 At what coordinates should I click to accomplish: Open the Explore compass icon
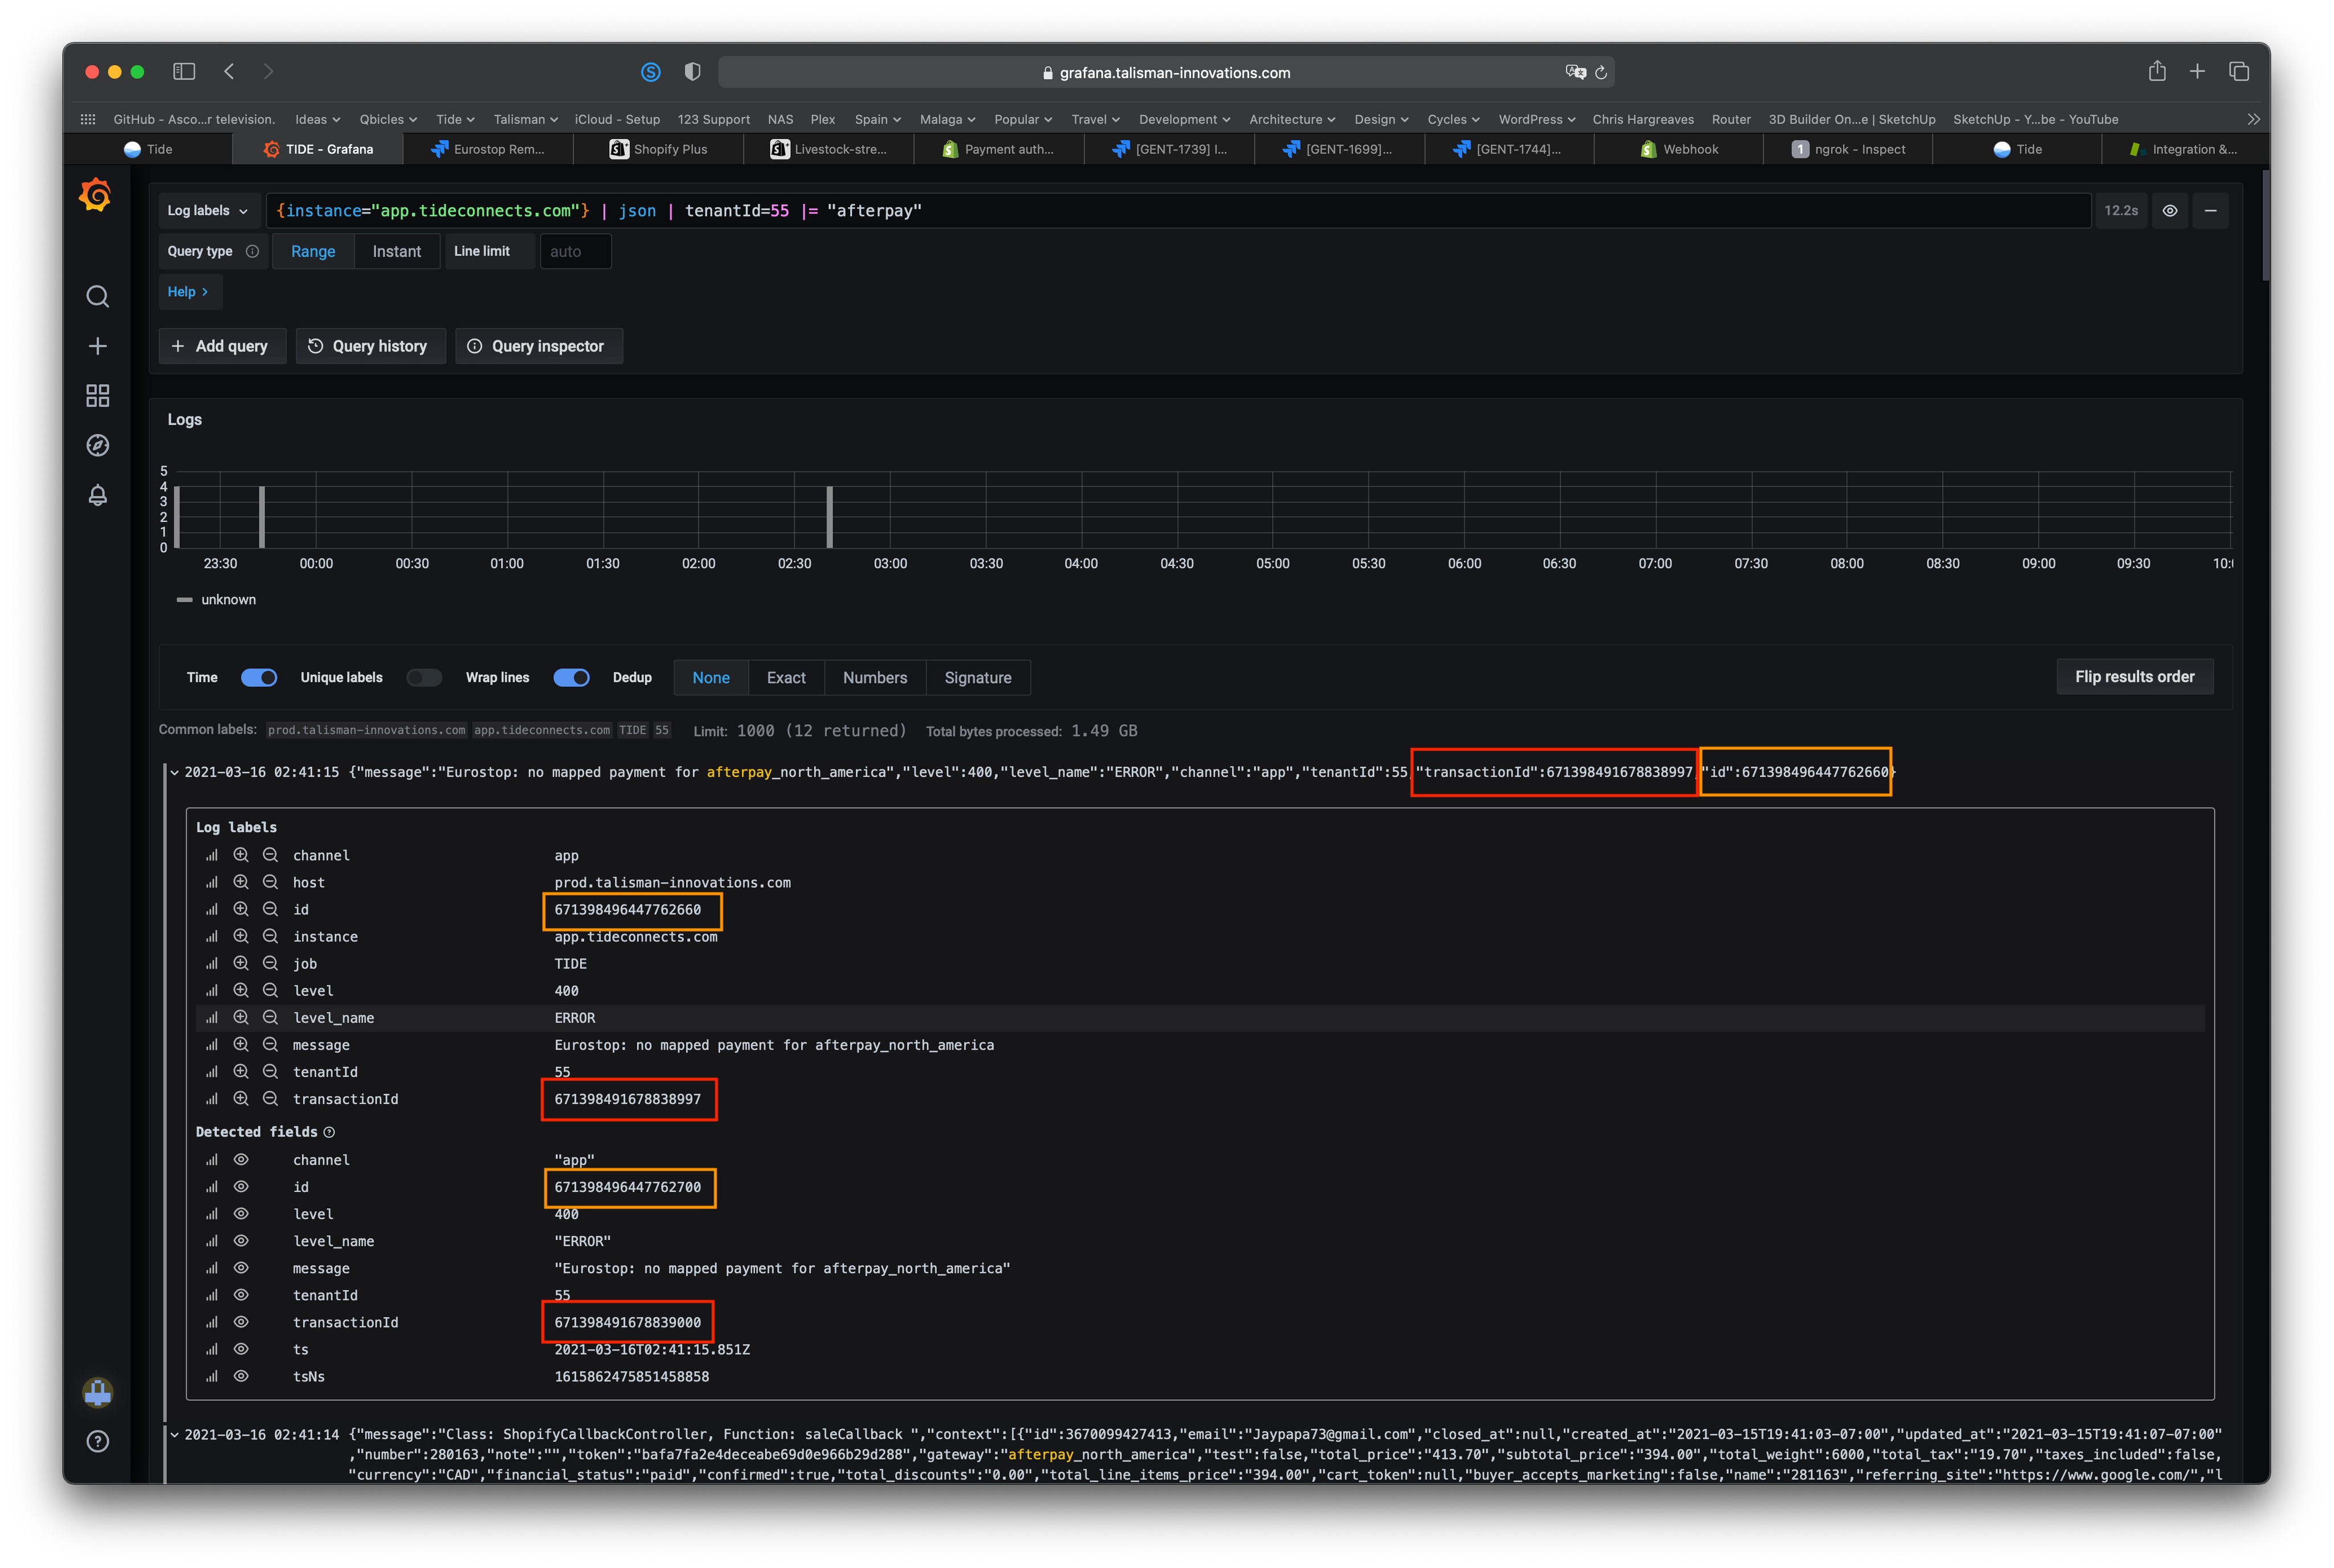click(x=97, y=445)
